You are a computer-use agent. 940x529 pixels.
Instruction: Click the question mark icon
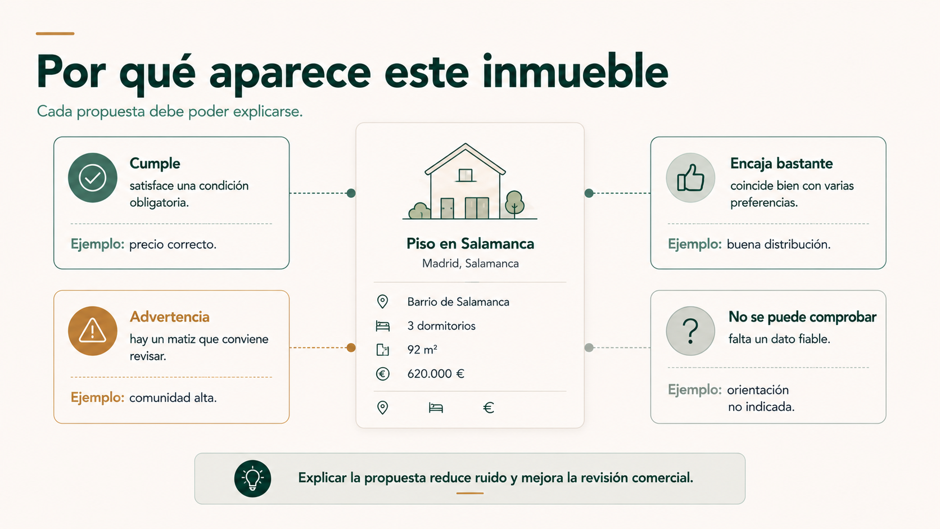tap(690, 331)
